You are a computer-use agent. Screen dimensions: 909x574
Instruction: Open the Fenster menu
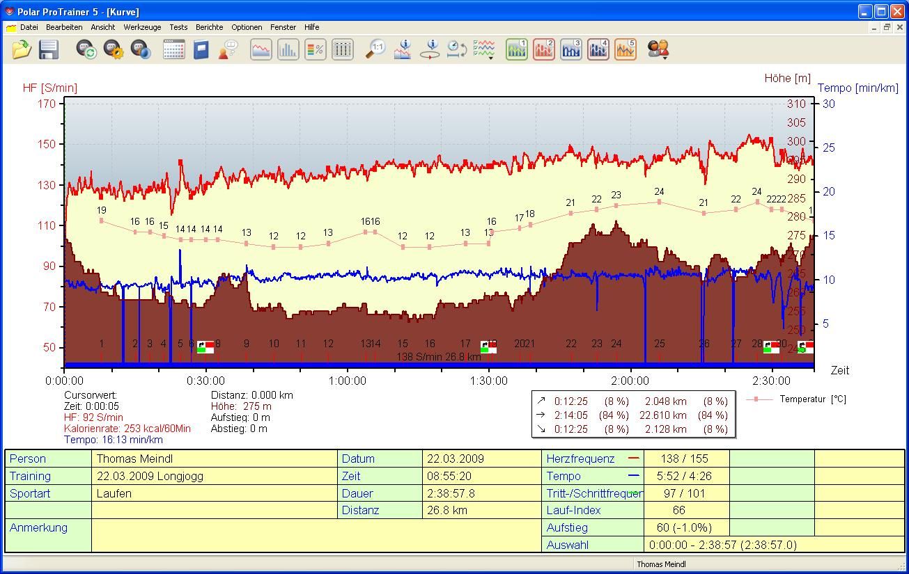pos(283,27)
